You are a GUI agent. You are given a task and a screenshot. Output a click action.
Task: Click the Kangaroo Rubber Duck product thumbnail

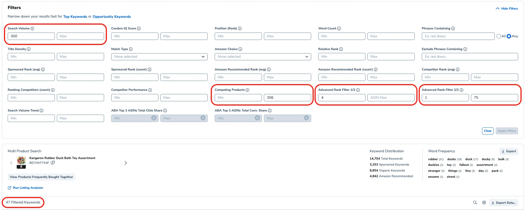21,162
